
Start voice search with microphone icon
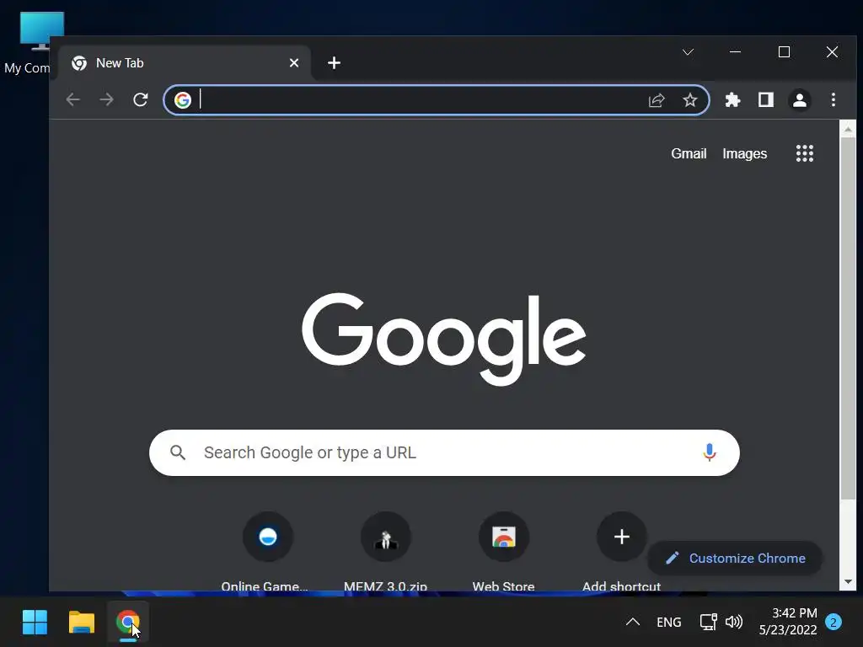coord(710,452)
